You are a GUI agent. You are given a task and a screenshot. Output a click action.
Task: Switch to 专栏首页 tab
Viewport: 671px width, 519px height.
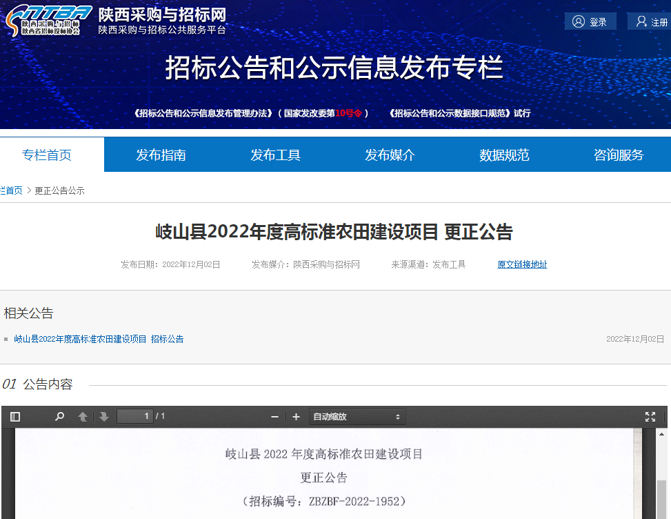click(x=47, y=155)
